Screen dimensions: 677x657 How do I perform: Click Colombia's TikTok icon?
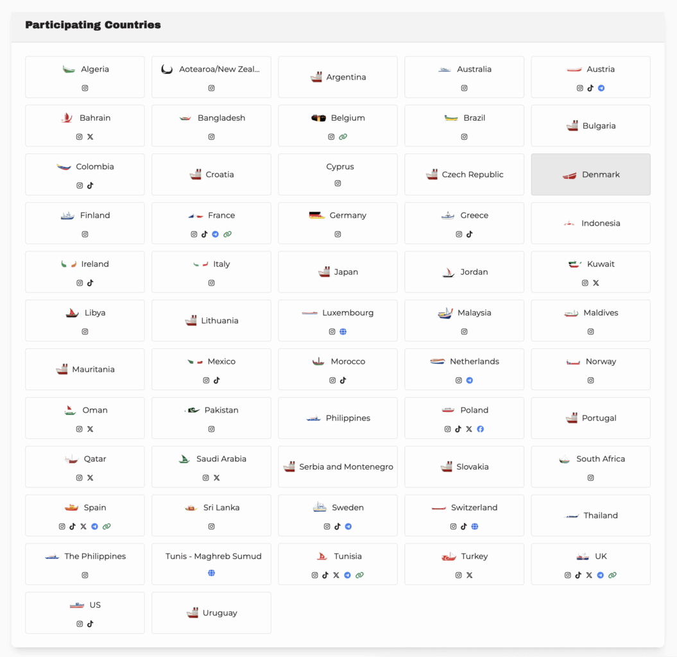click(x=90, y=186)
